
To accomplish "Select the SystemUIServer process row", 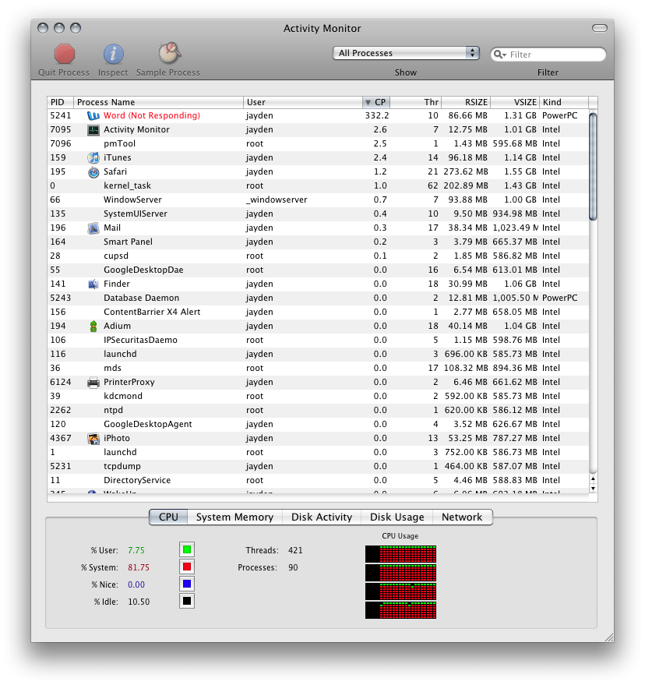I will [x=318, y=214].
